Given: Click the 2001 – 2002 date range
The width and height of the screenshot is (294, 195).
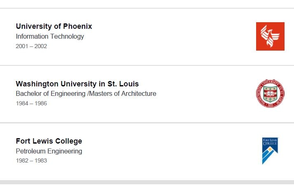Looking at the screenshot, I should tap(31, 46).
